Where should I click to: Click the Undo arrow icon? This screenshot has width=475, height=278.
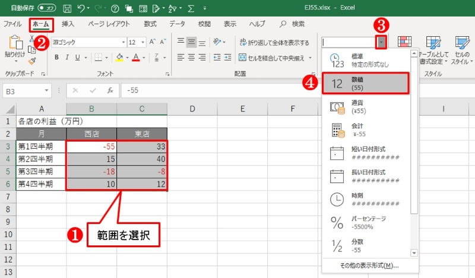82,9
